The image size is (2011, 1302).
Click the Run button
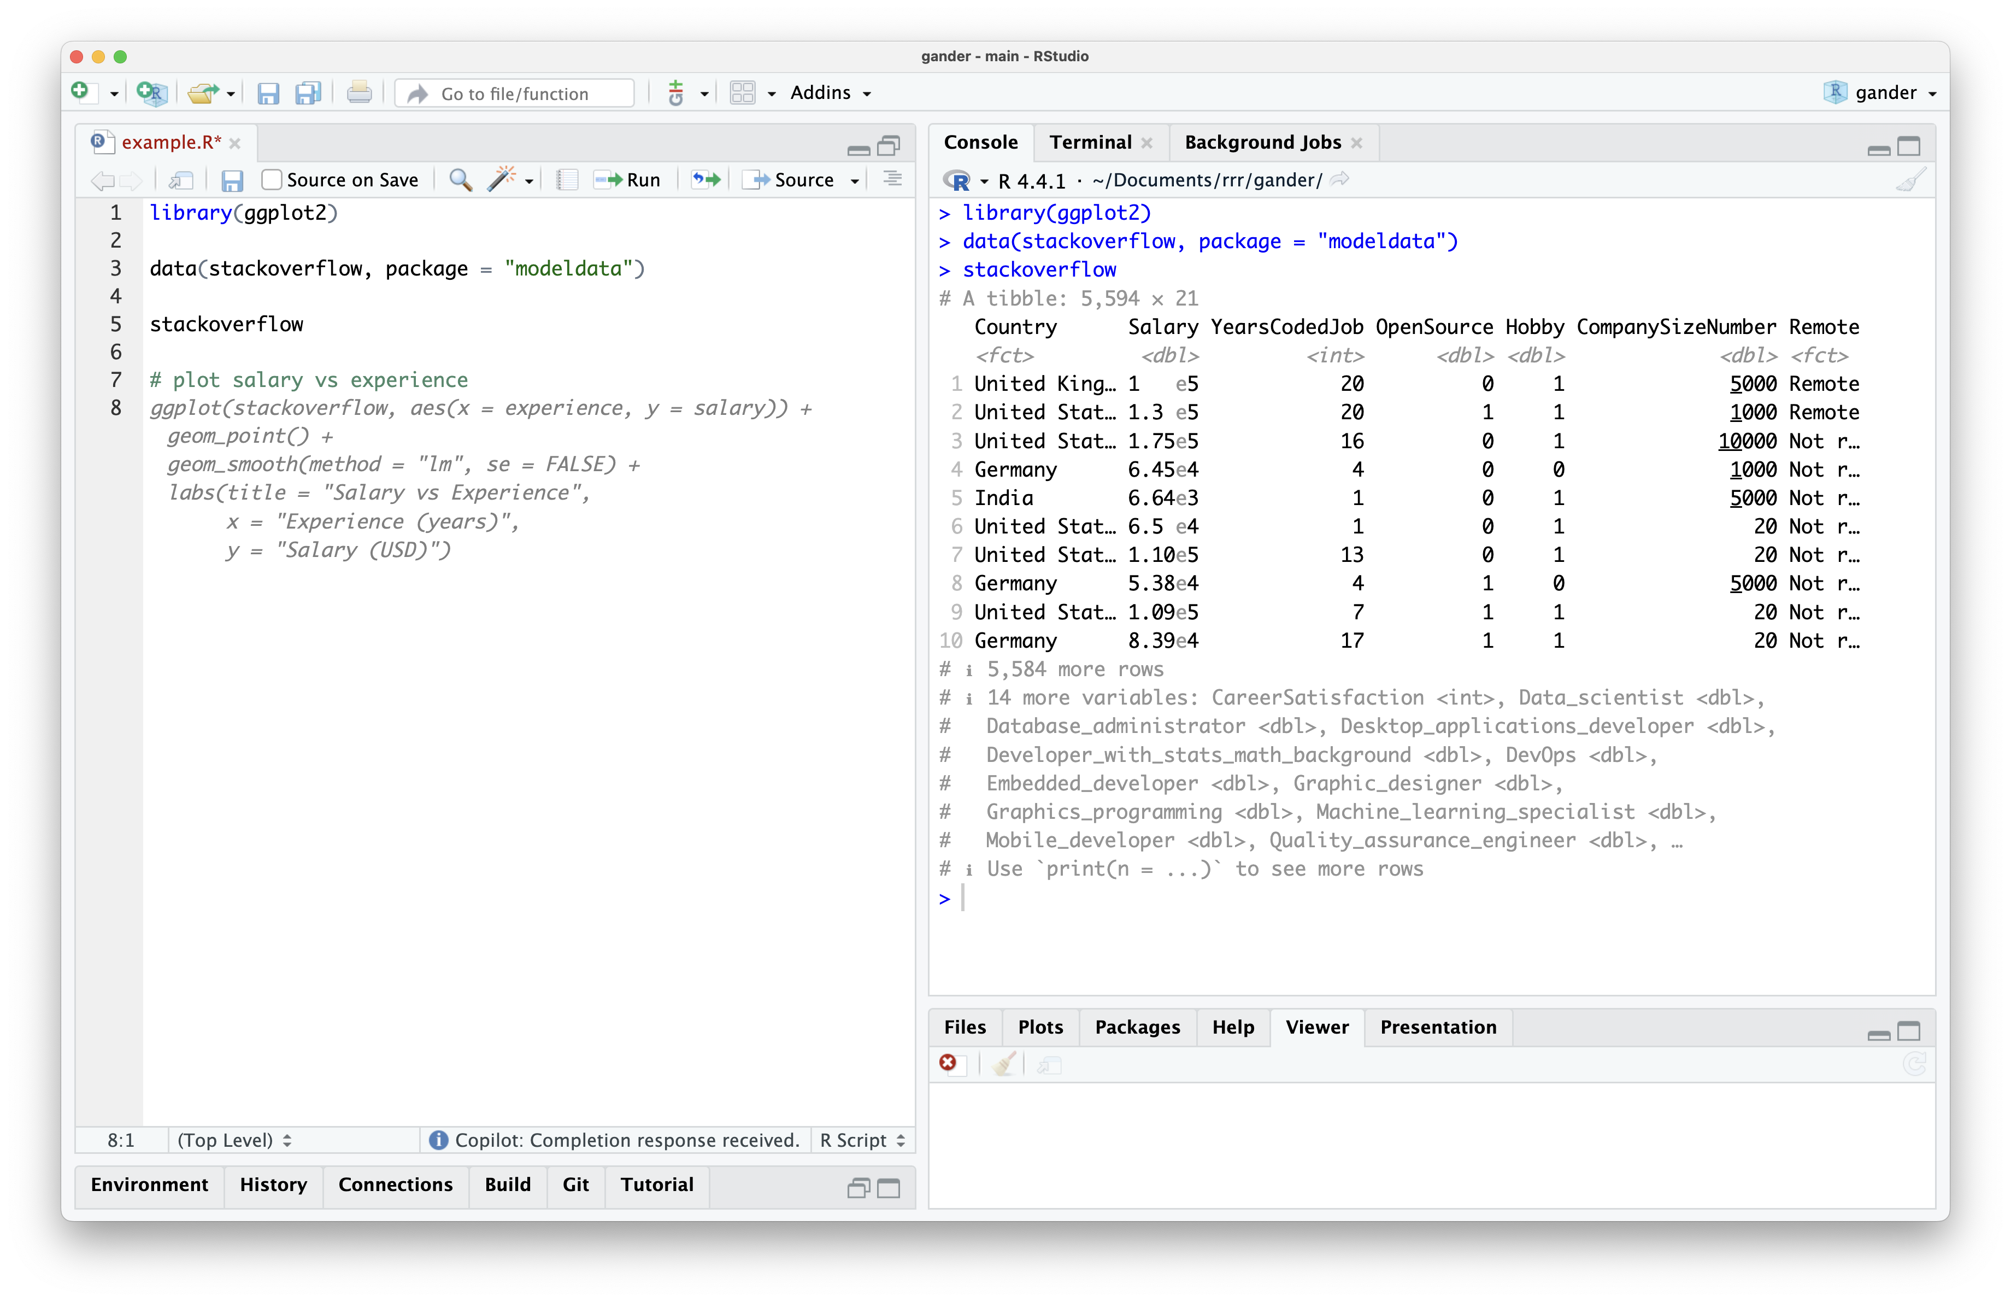pos(628,179)
